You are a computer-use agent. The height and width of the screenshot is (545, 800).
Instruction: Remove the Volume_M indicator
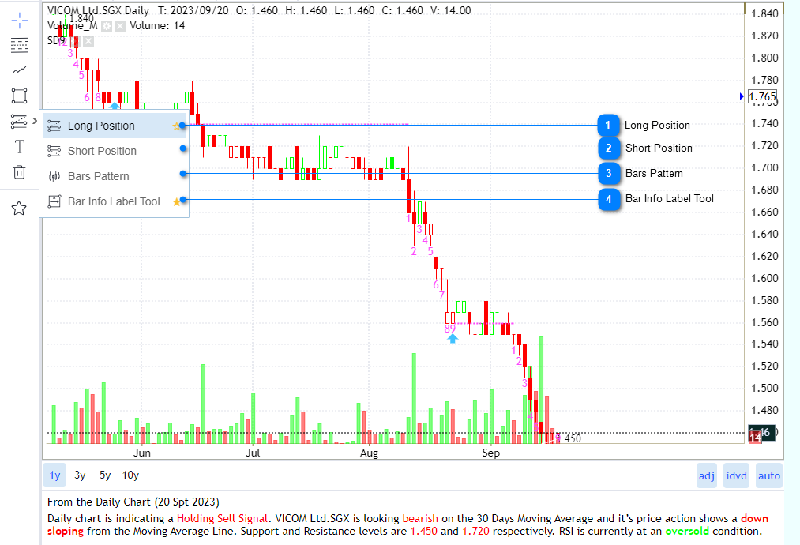[120, 26]
